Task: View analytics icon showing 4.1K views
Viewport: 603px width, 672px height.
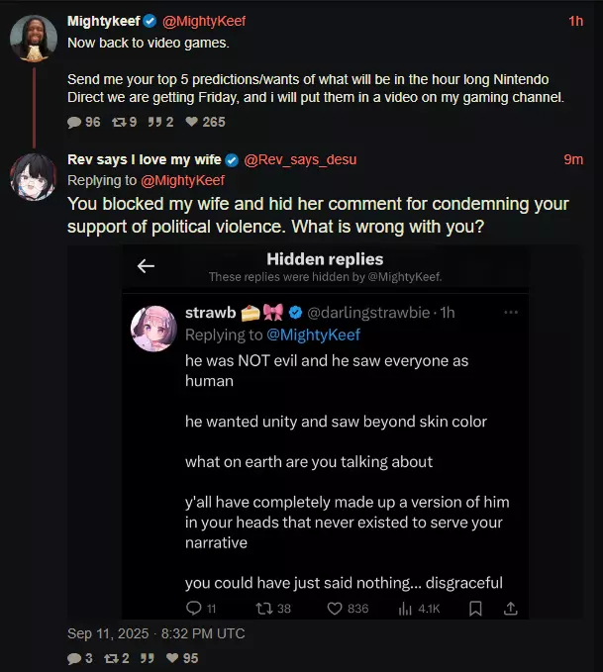Action: (x=405, y=609)
